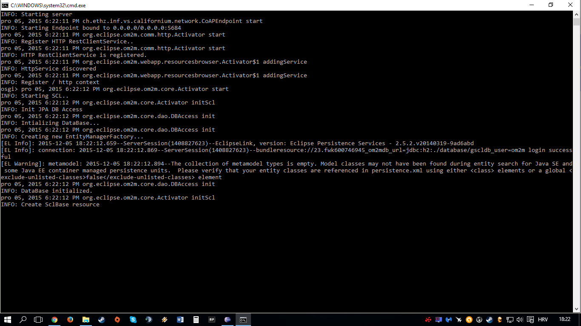Click 'INFO: Starting Endpoint bound to 0.0.0.0' line
Screen dimensions: 581x326
pos(91,28)
